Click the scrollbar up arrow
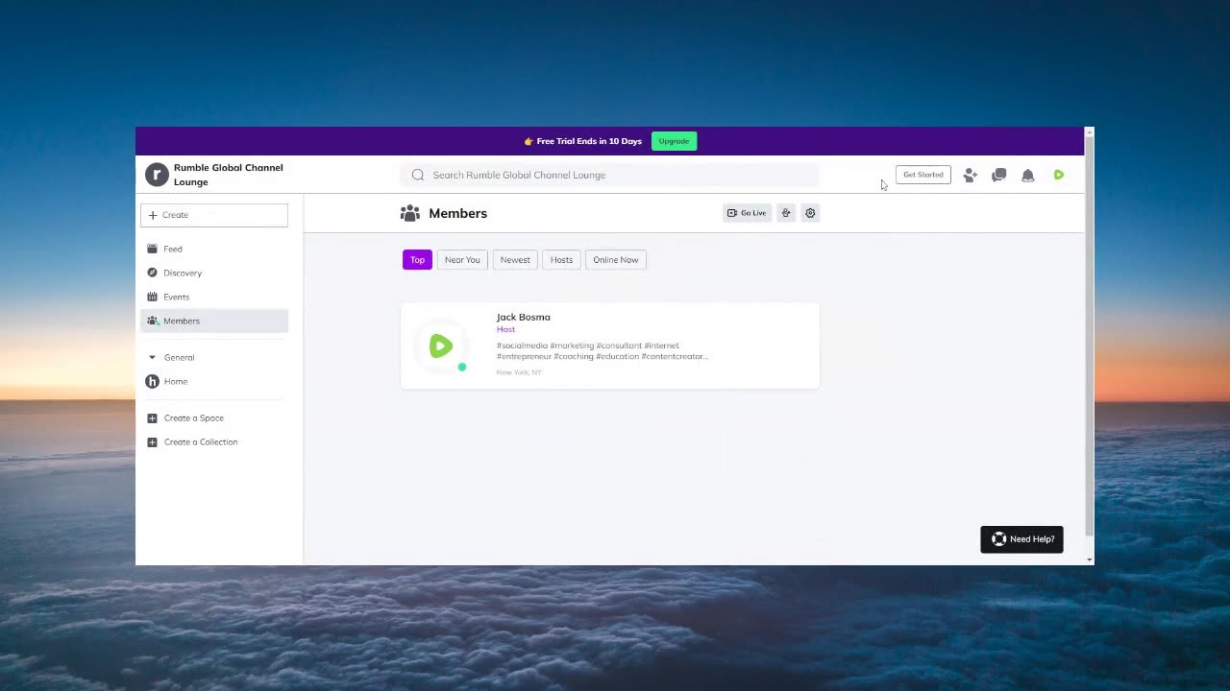The width and height of the screenshot is (1230, 691). tap(1089, 131)
